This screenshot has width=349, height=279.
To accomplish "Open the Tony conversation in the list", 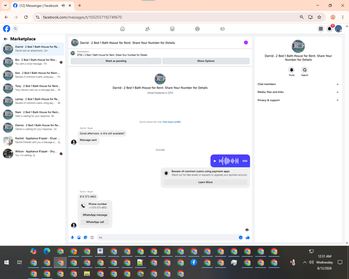I will tap(33, 88).
